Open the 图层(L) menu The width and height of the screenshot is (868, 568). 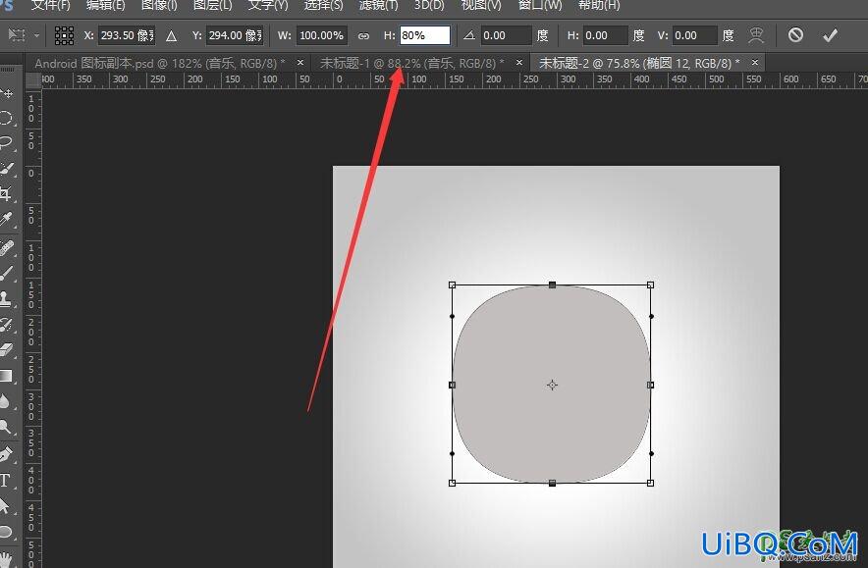[x=212, y=5]
